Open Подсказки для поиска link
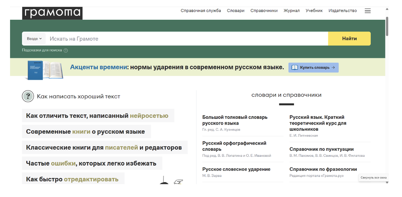The height and width of the screenshot is (197, 402). (x=42, y=50)
